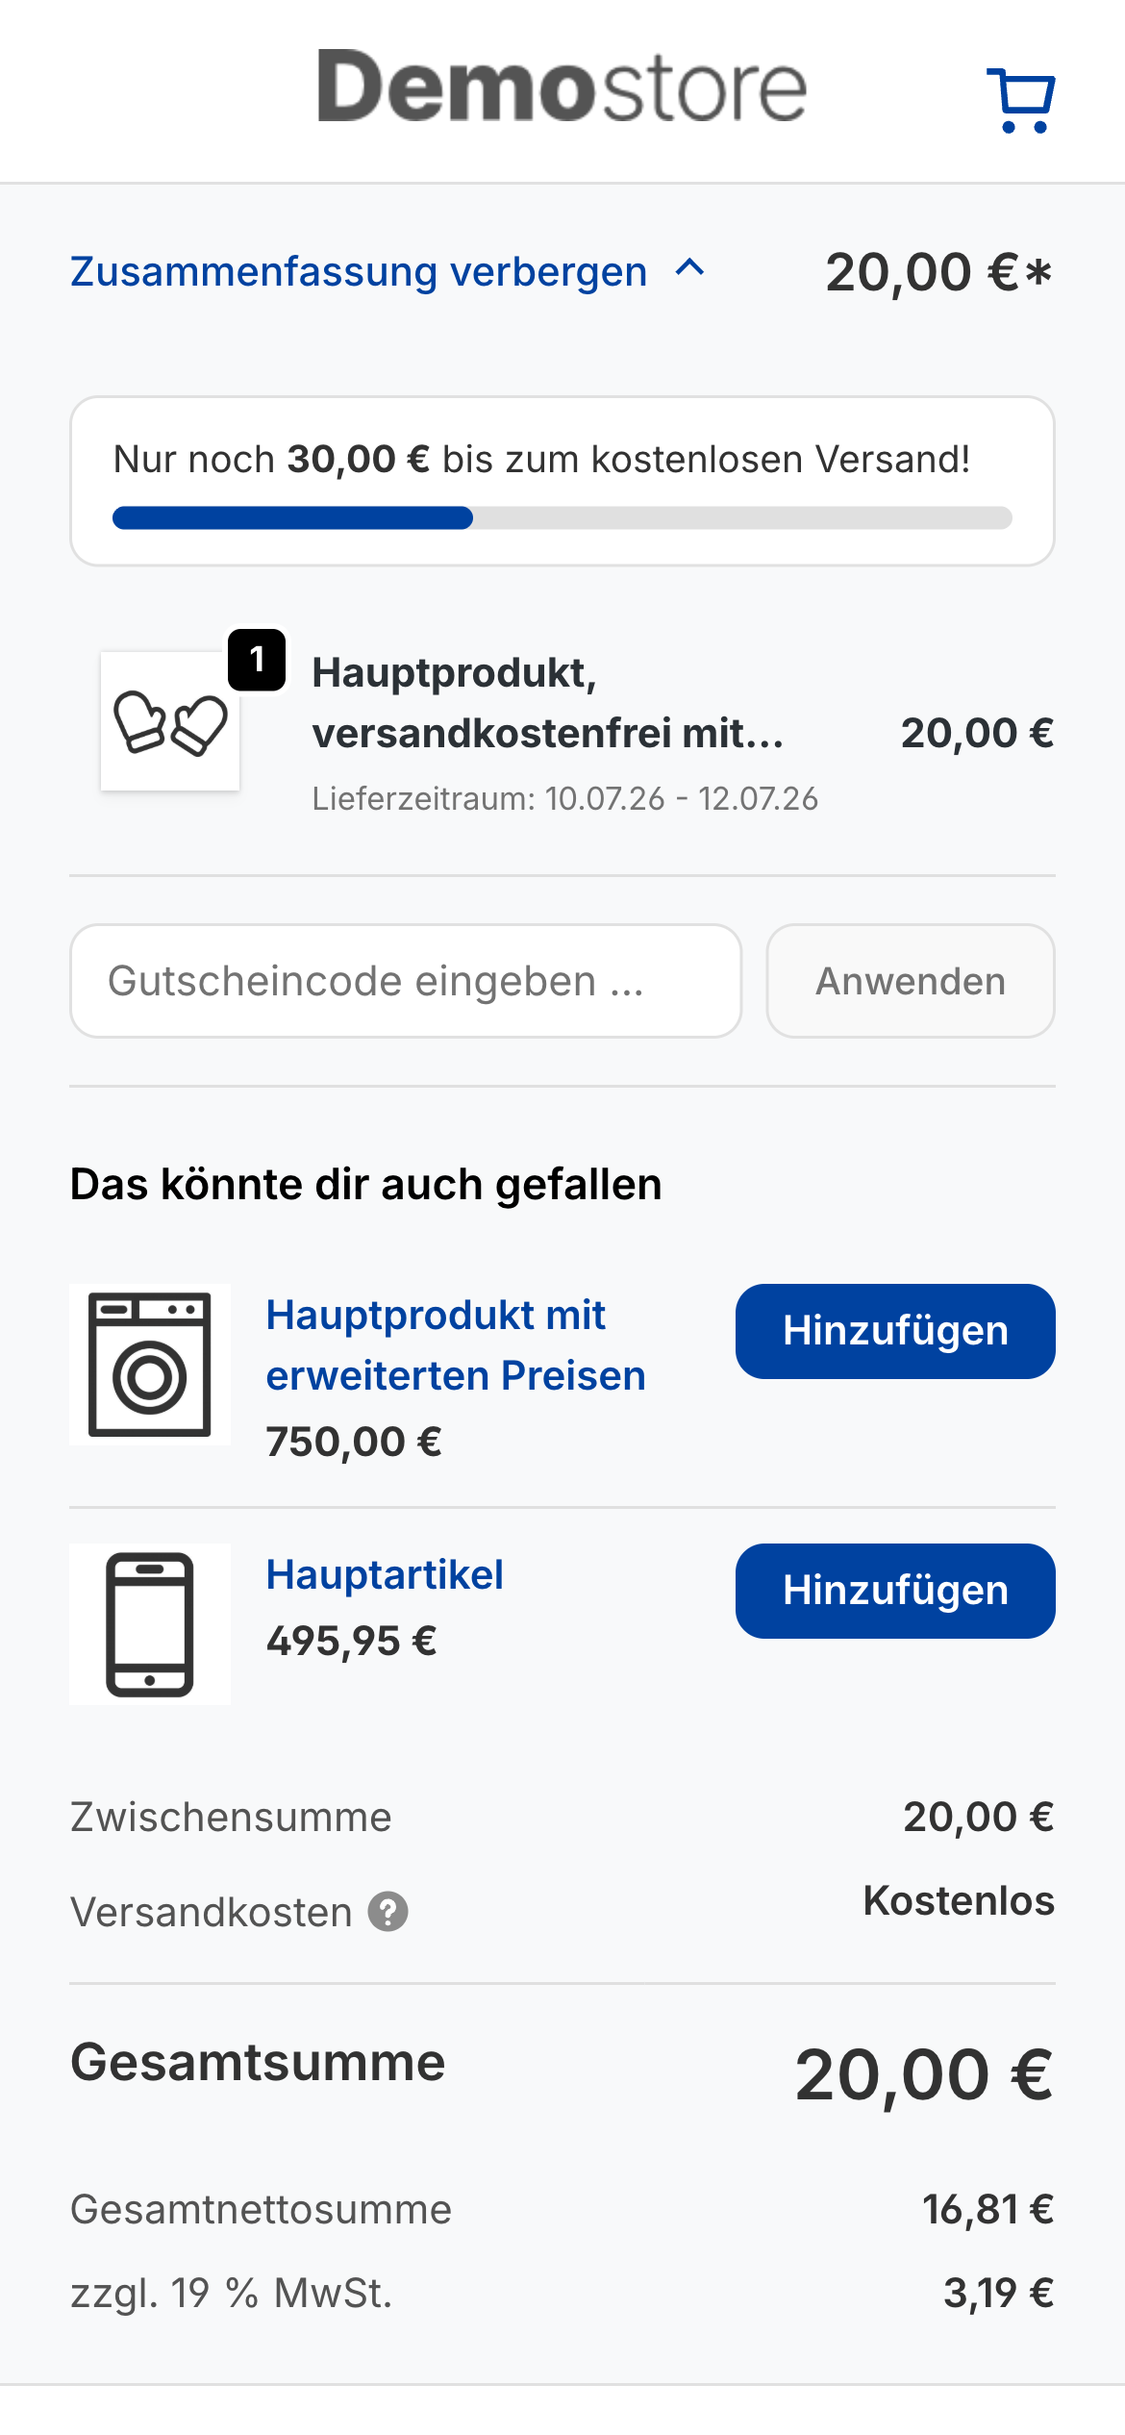Image resolution: width=1125 pixels, height=2435 pixels.
Task: Open the washing machine product image
Action: click(150, 1365)
